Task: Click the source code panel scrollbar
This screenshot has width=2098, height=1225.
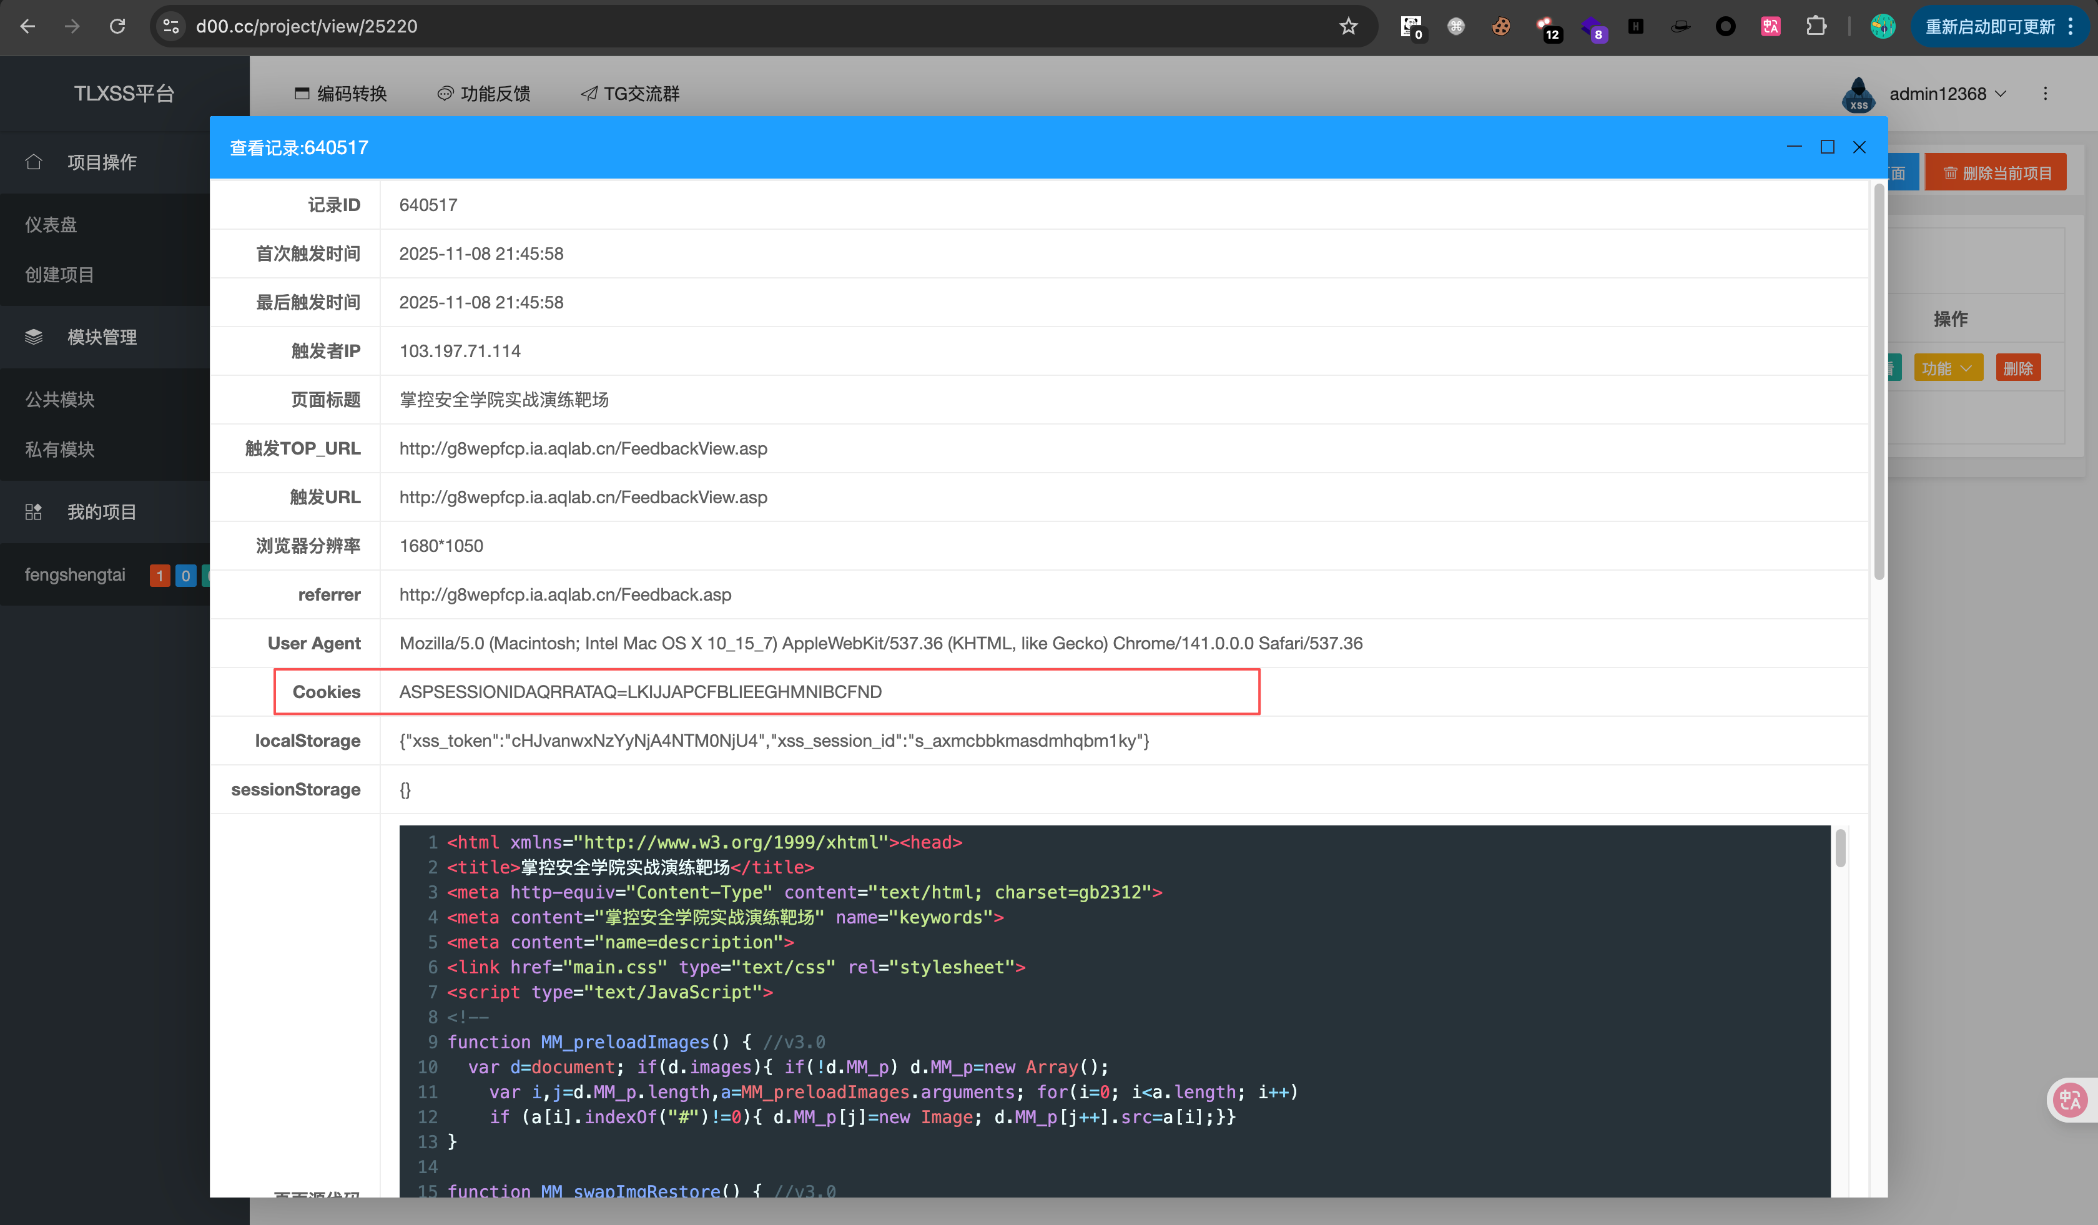Action: pyautogui.click(x=1840, y=849)
